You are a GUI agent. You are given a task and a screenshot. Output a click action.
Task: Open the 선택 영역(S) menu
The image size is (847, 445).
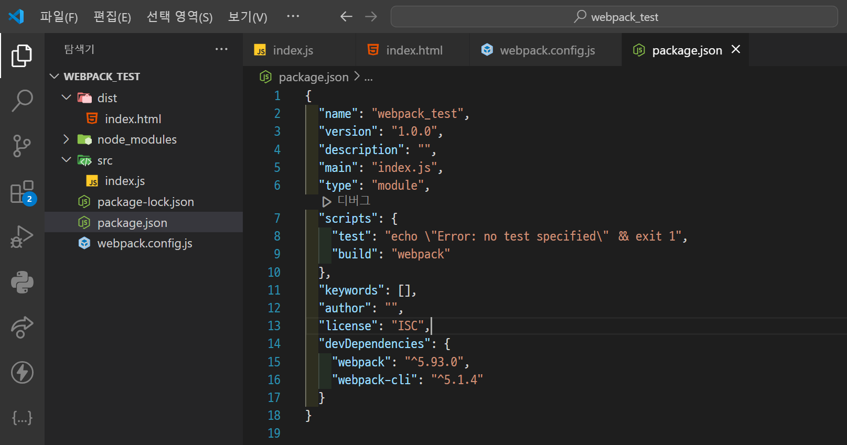[x=179, y=17]
